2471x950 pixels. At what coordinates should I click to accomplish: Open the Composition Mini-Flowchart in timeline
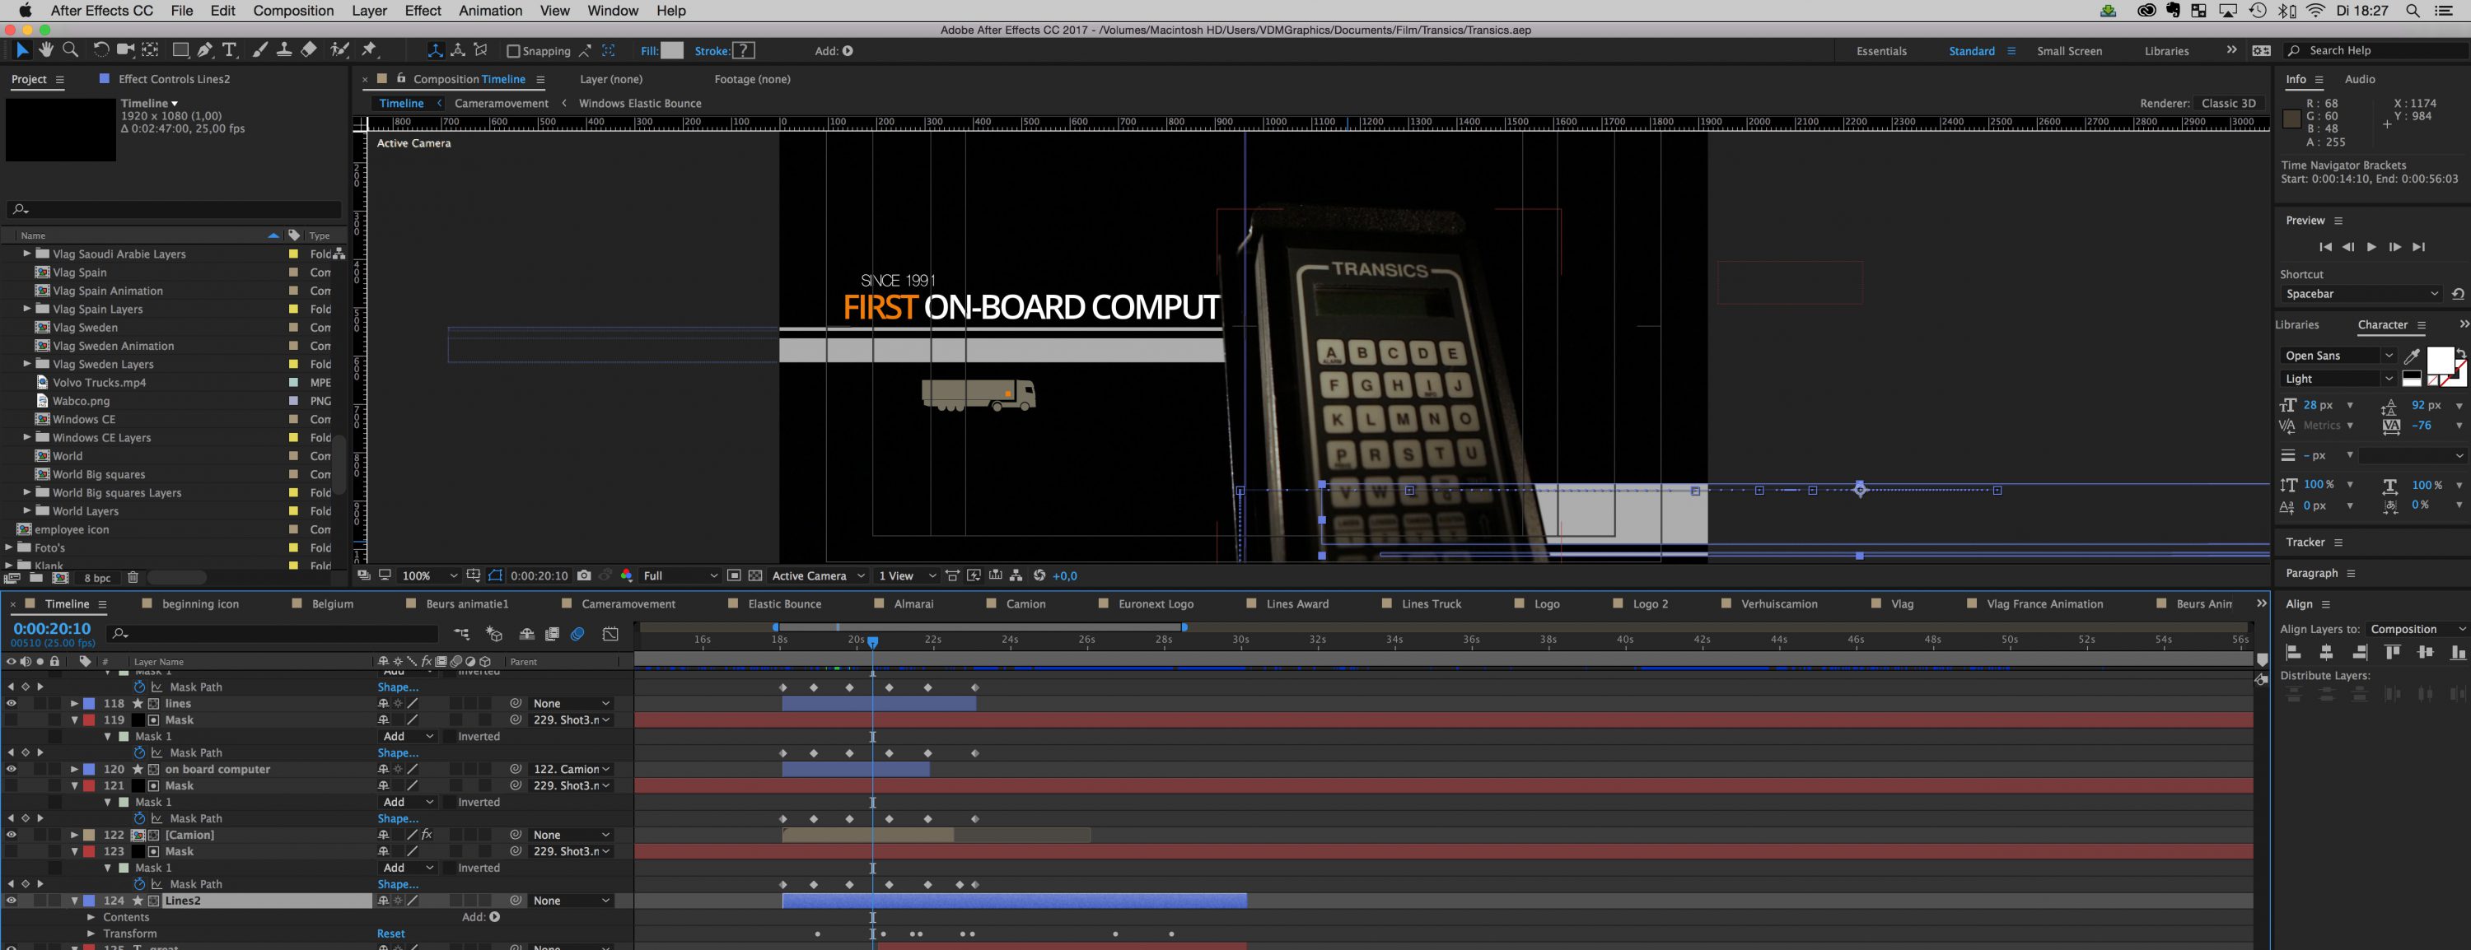(x=462, y=634)
